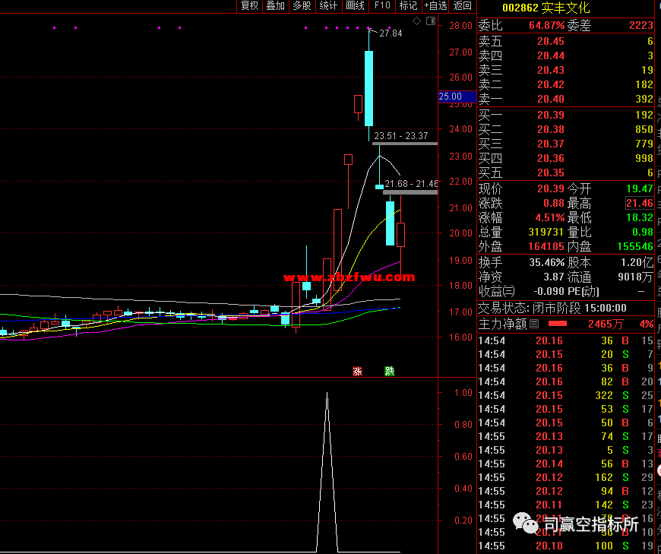Click the 涨幅 value 4.51%

click(550, 217)
